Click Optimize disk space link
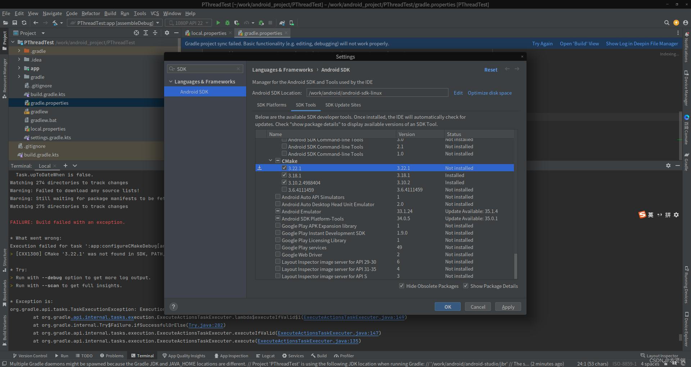Viewport: 691px width, 367px height. [x=489, y=93]
